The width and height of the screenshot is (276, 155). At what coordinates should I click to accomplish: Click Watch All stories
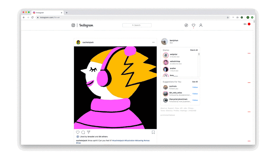[x=194, y=50]
